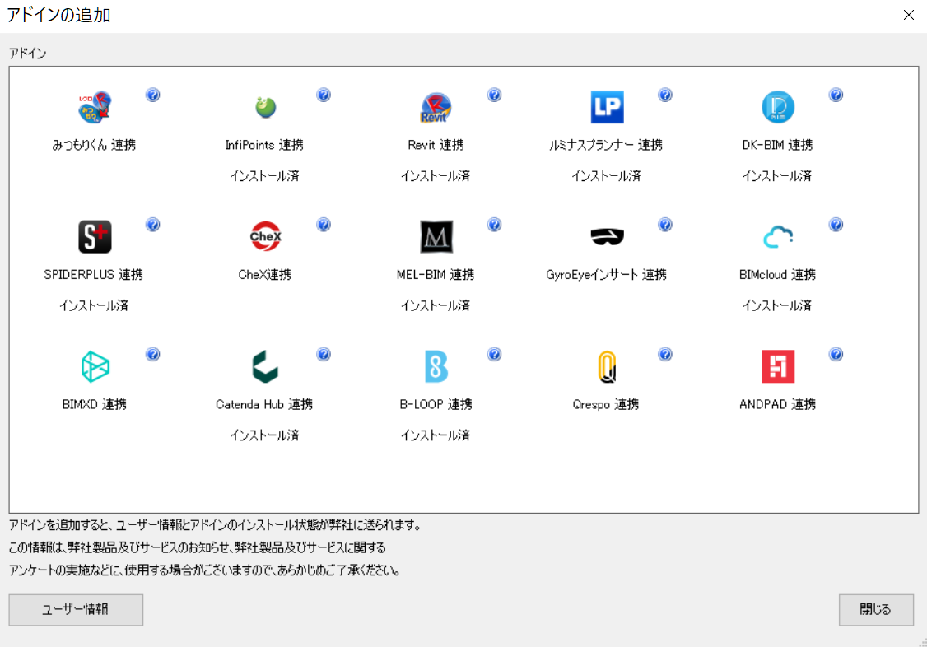Open help for SPIDERPLUS 連携

click(x=152, y=225)
